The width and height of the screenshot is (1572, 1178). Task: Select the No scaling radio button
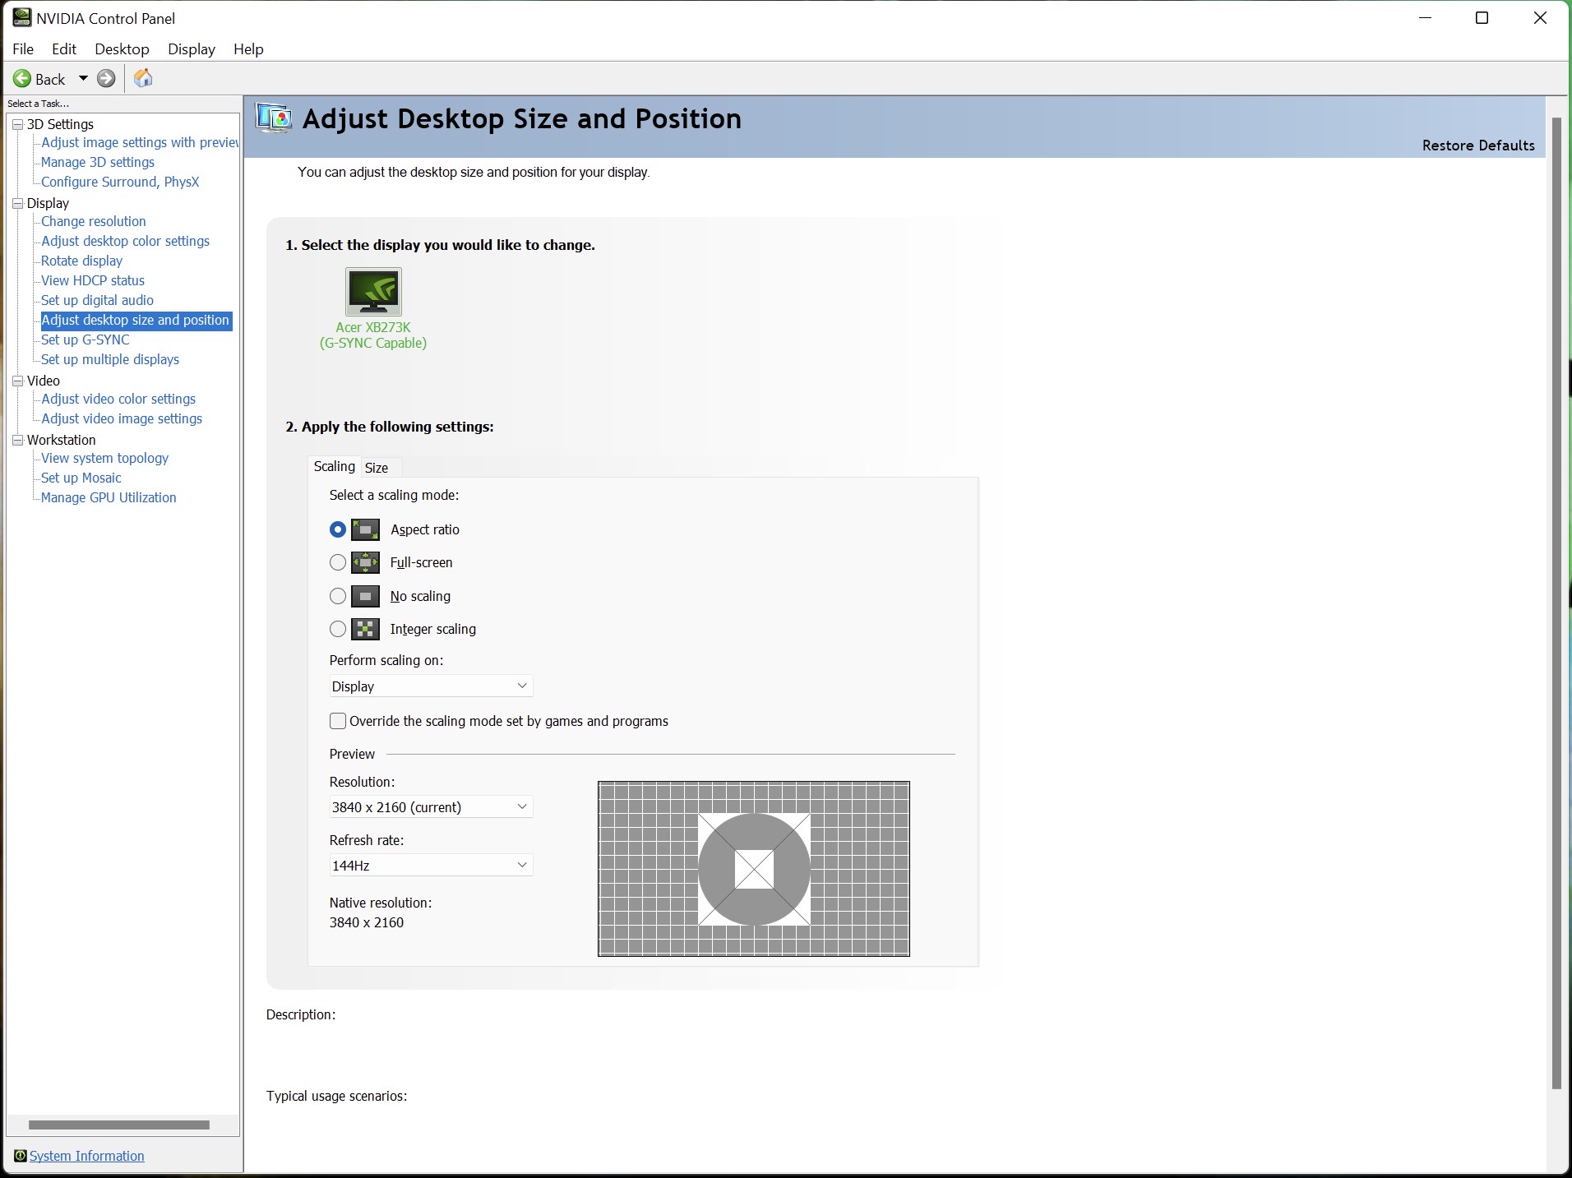[337, 596]
